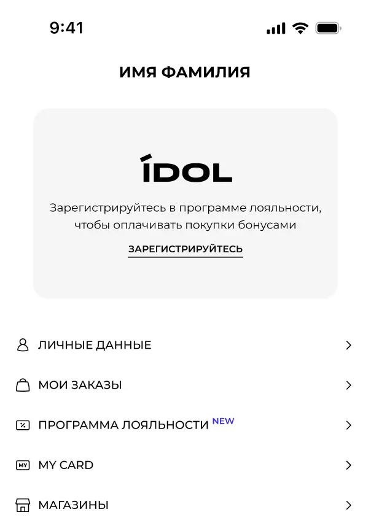
Task: Click the 9:41 clock in the status bar
Action: (x=67, y=28)
